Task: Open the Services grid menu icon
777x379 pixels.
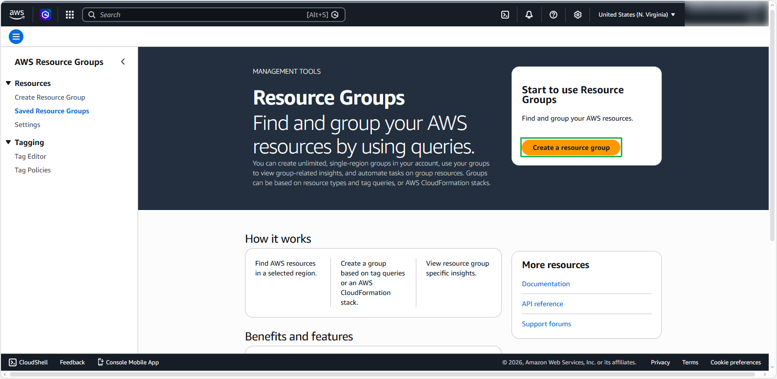Action: pos(70,15)
